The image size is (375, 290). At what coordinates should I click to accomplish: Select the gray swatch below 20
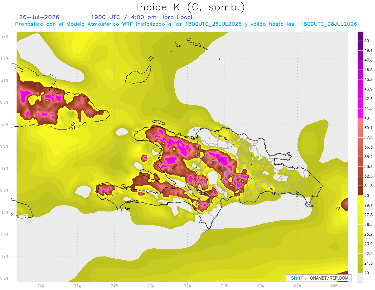pos(360,278)
